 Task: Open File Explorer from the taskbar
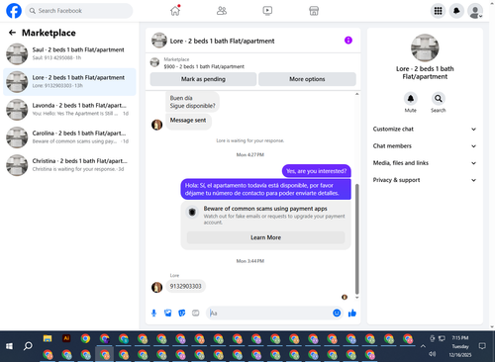[48, 338]
